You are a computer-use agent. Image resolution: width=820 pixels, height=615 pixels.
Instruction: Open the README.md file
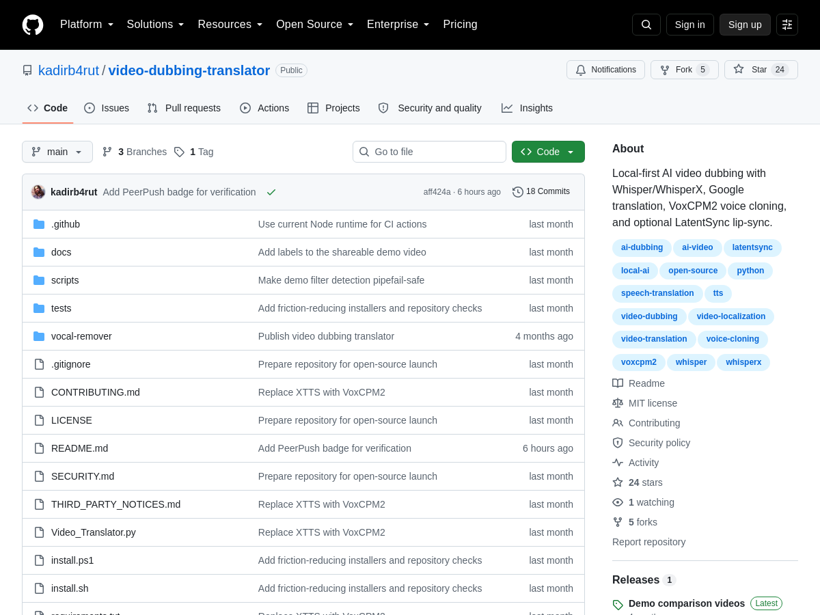[79, 448]
